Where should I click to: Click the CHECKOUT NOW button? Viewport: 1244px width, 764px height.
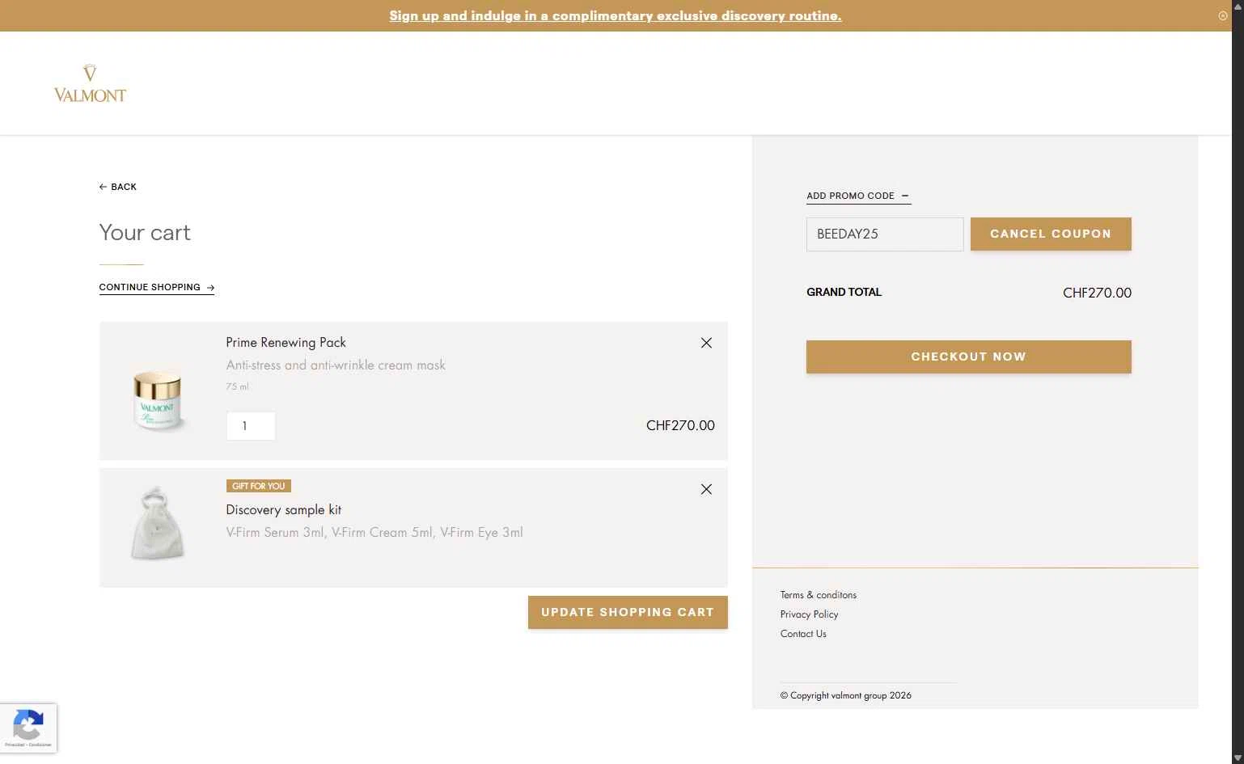968,357
